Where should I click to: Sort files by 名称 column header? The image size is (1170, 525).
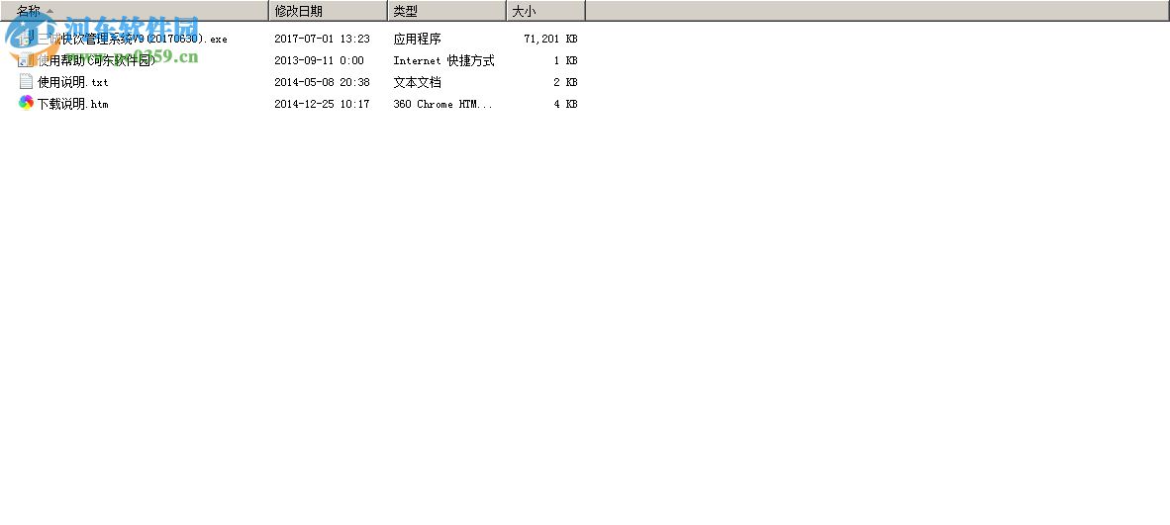135,11
